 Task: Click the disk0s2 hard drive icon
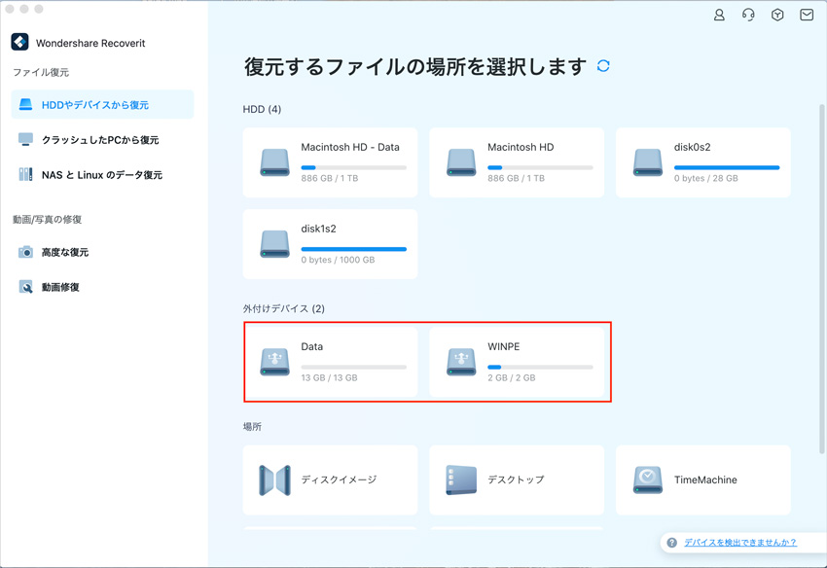[x=648, y=162]
